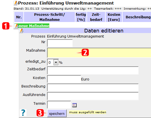Click into the yellow Maßnahme text field
This screenshot has height=118, width=151.
[x=99, y=53]
